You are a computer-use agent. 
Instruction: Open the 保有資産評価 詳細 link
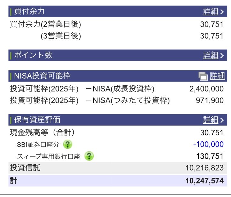pos(211,120)
